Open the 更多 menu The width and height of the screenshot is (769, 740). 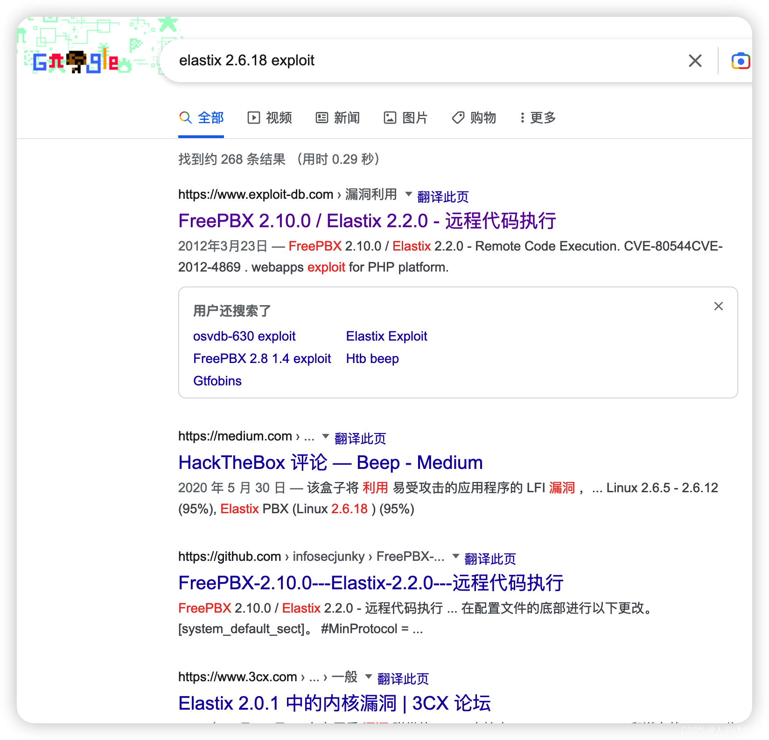tap(538, 118)
